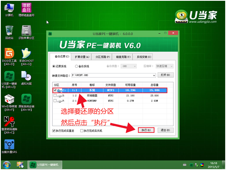Open the 备份类型 GHO dropdown
Image resolution: width=226 pixels, height=170 pixels.
[x=129, y=66]
